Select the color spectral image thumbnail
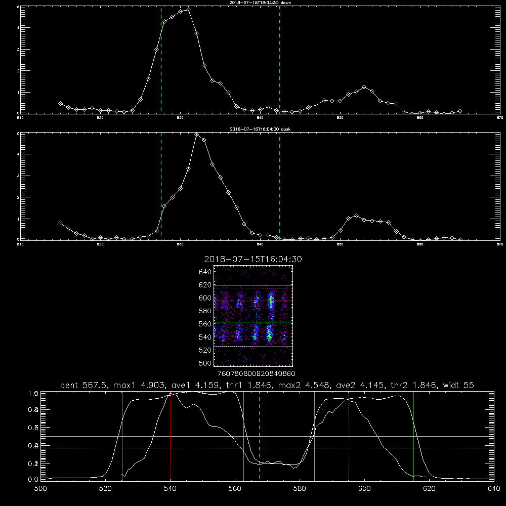This screenshot has height=506, width=506. [x=253, y=316]
